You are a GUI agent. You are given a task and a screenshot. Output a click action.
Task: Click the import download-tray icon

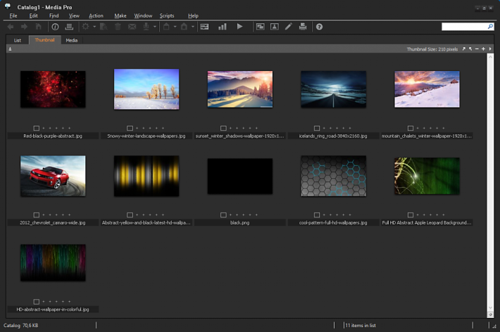pyautogui.click(x=146, y=27)
